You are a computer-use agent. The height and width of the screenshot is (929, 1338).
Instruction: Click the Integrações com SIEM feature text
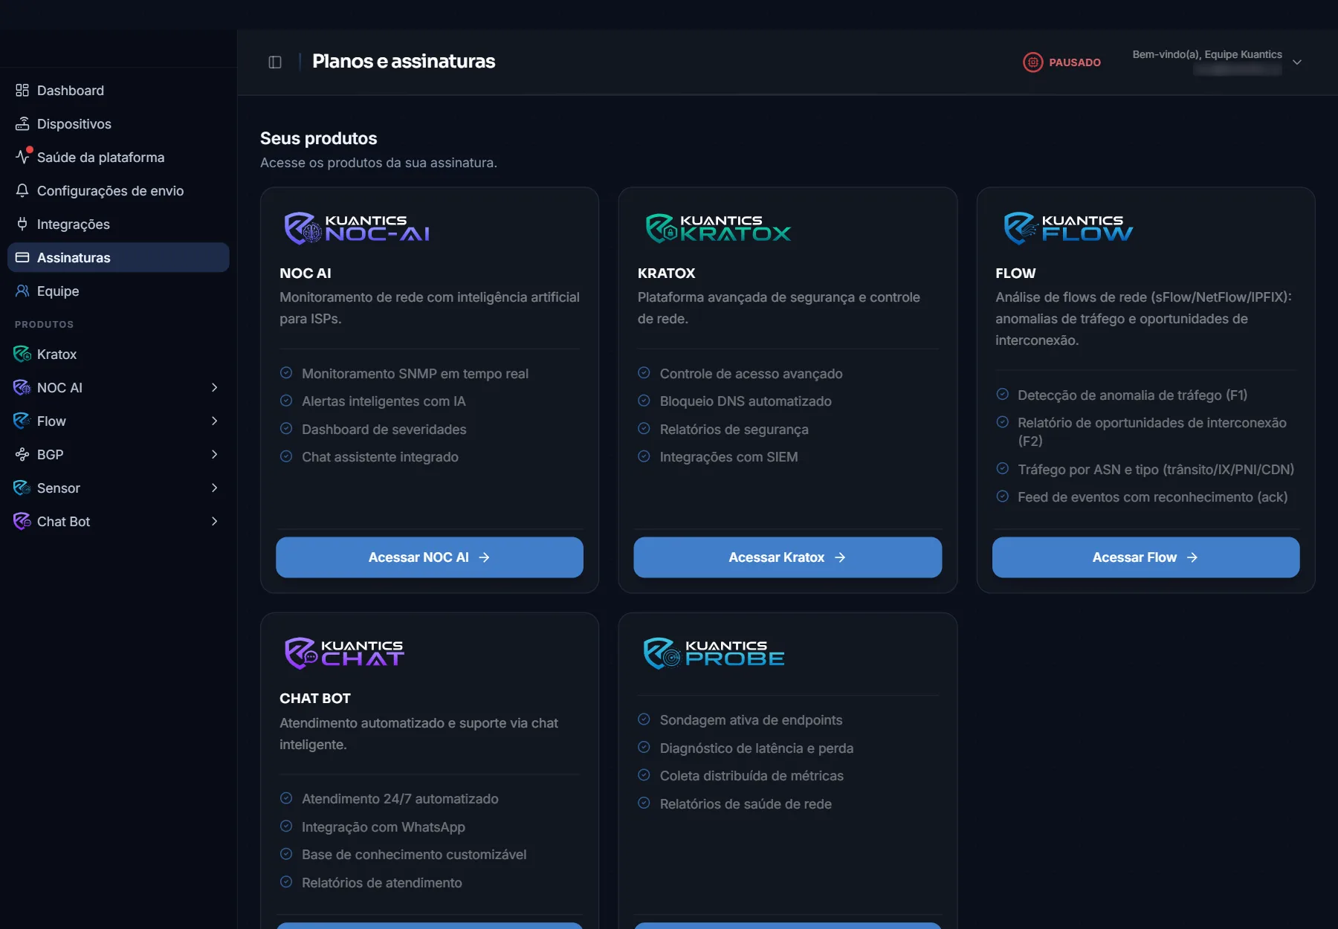coord(728,457)
